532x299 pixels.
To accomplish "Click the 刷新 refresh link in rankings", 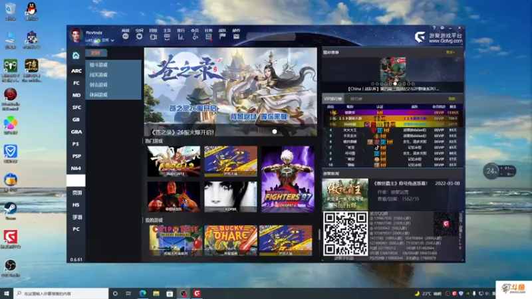I will point(452,98).
